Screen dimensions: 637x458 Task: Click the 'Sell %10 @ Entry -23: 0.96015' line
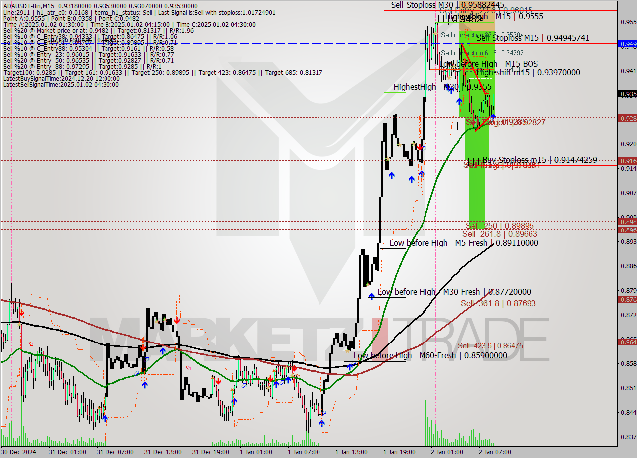88,54
